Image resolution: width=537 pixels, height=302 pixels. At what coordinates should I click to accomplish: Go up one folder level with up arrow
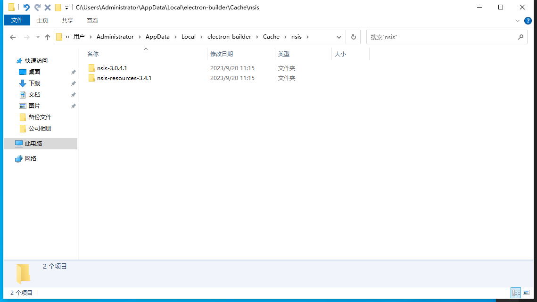pyautogui.click(x=48, y=37)
